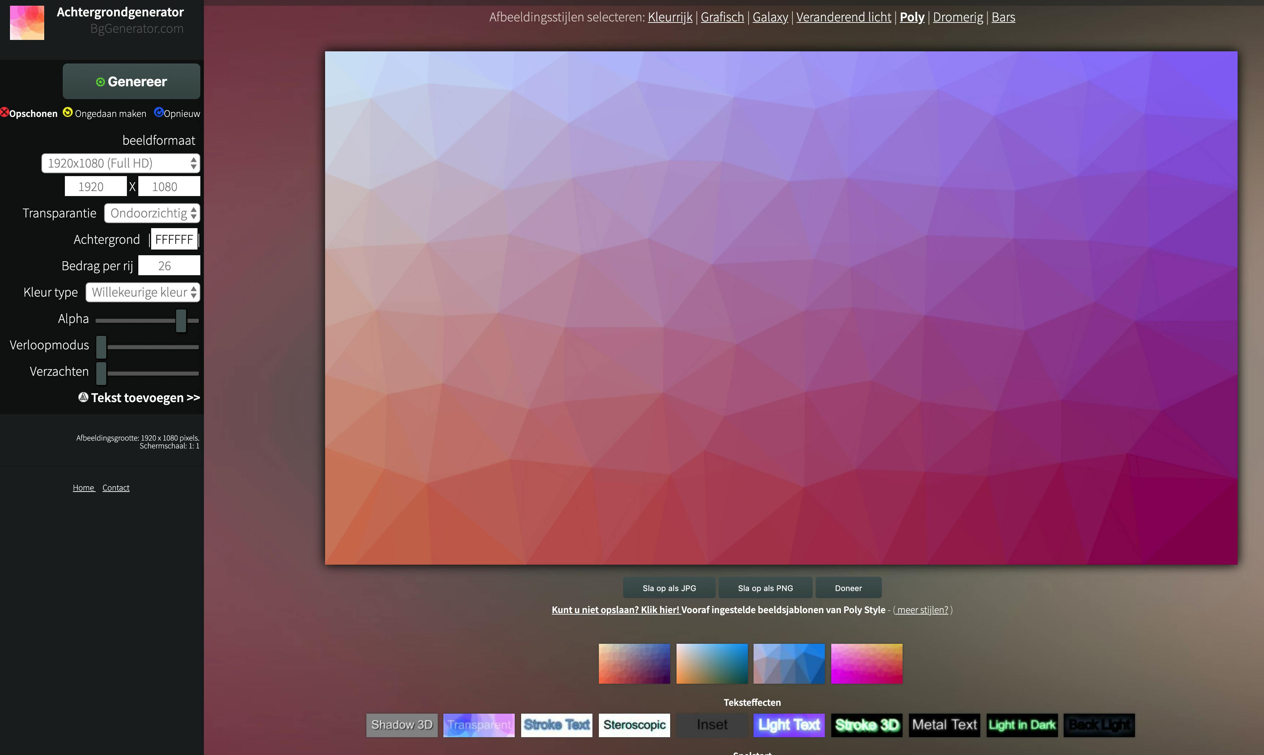Screen dimensions: 1264x755
Task: Open the Transparantie Ondoorzichtig dropdown
Action: tap(151, 213)
